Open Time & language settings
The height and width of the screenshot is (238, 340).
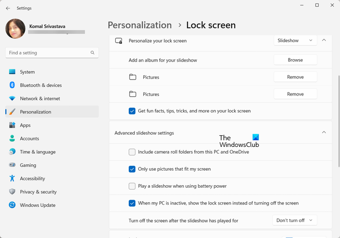pyautogui.click(x=37, y=152)
